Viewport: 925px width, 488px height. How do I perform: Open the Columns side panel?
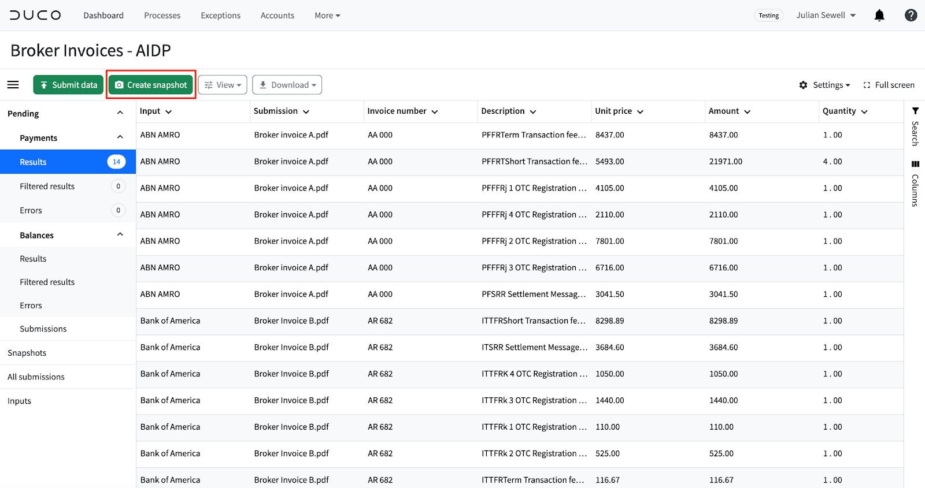pyautogui.click(x=915, y=184)
